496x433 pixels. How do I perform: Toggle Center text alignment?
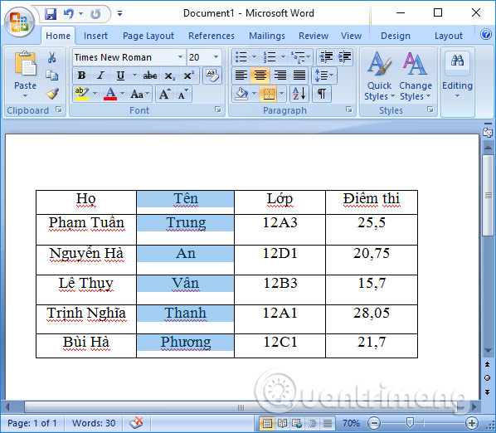click(260, 75)
